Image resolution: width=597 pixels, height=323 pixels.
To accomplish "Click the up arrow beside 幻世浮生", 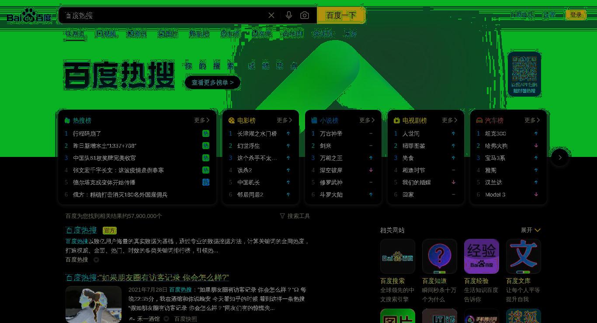I will [x=288, y=146].
